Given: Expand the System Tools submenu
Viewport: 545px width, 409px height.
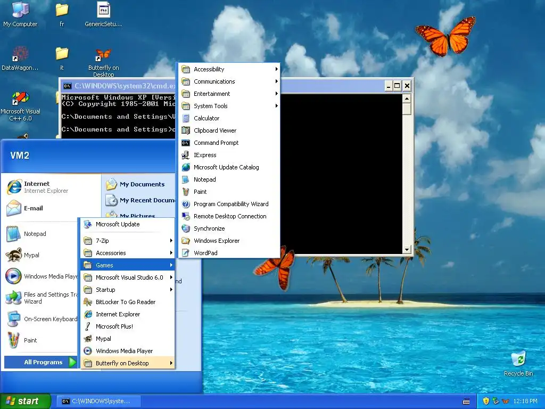Looking at the screenshot, I should (x=229, y=106).
